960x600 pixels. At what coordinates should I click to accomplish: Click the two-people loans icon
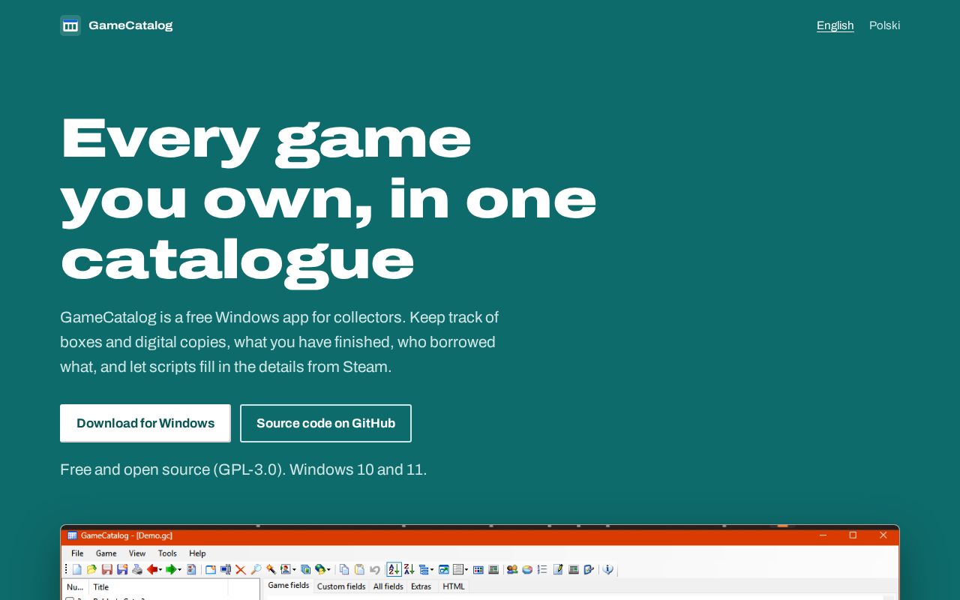click(x=512, y=570)
